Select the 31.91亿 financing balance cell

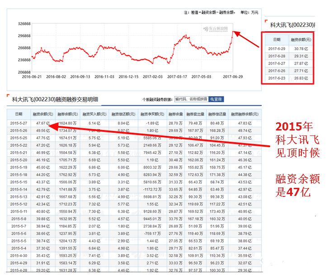coord(43,263)
